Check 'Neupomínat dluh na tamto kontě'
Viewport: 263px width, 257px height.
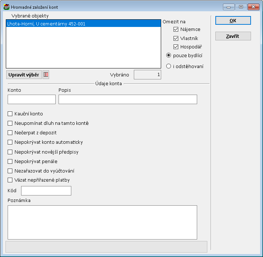point(10,123)
